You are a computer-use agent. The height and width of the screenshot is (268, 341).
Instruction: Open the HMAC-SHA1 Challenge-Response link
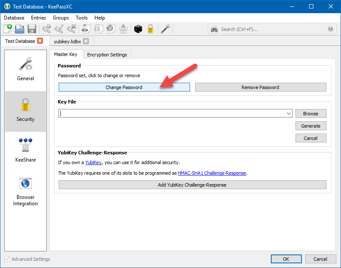[212, 173]
